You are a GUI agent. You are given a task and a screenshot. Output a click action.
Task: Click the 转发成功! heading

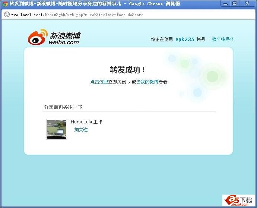[x=127, y=70]
